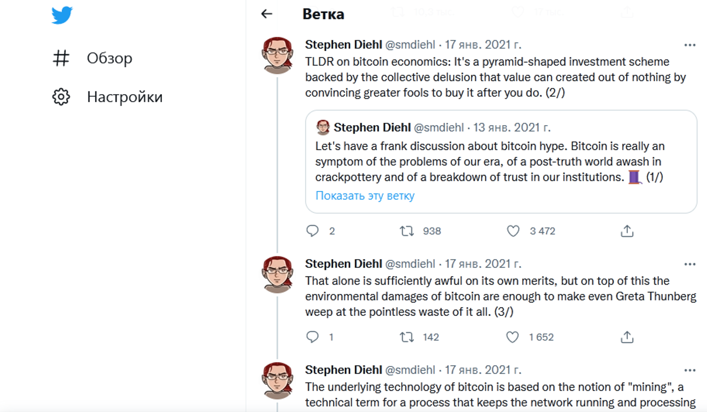
Task: Open more options on the (2/) tweet
Action: (690, 45)
